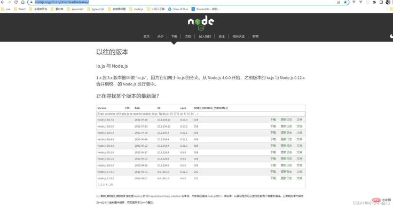This screenshot has width=393, height=207.
Task: Open 更新日志 for Node.js 17.9.1
Action: click(x=286, y=172)
